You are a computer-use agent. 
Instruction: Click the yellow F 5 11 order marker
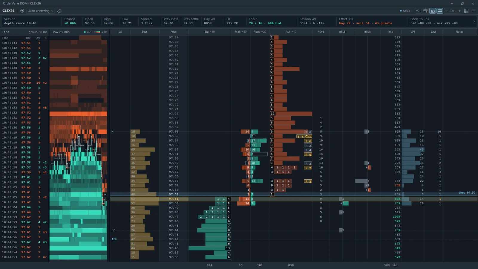(x=304, y=137)
